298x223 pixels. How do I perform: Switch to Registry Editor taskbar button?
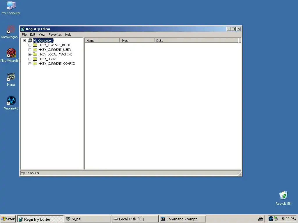tap(40, 219)
